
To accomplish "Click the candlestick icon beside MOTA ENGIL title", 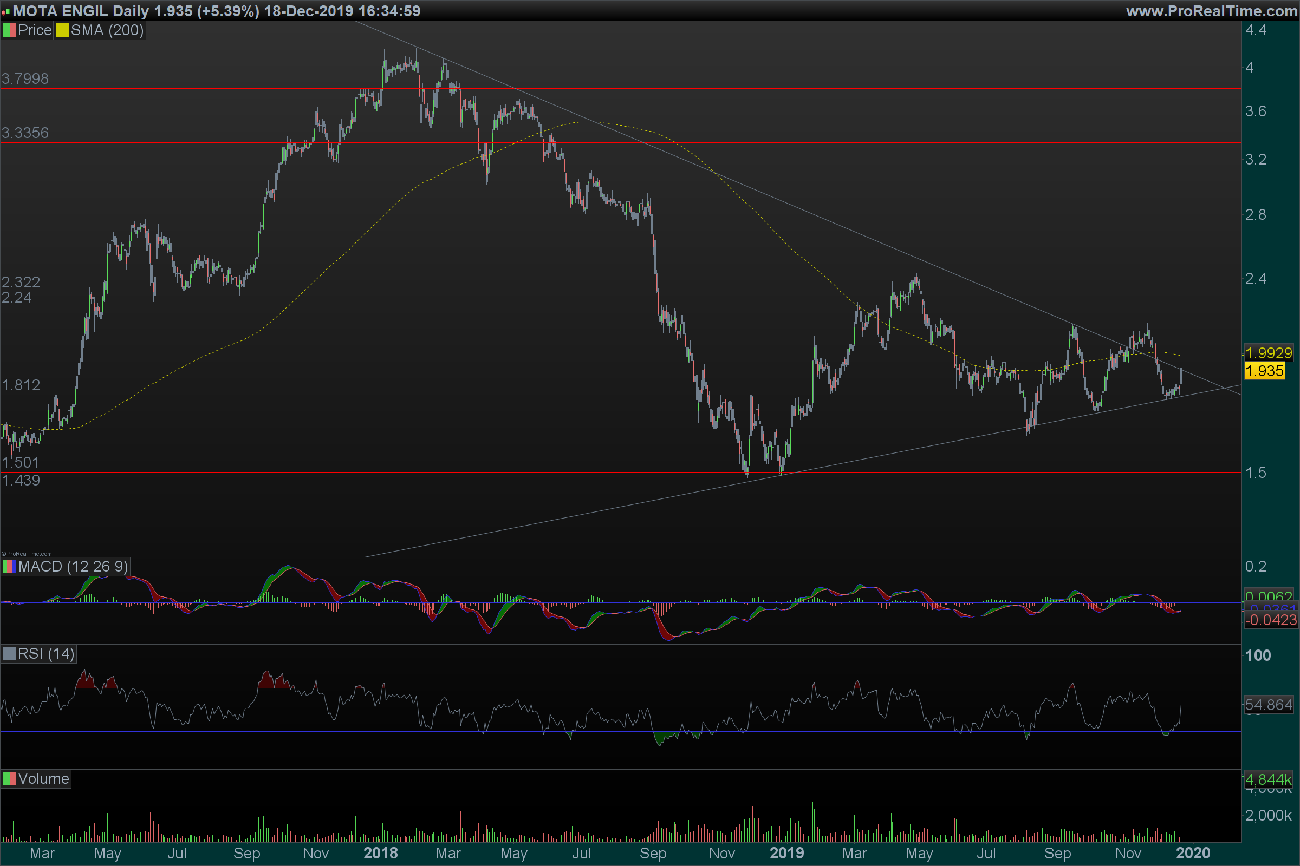I will click(5, 11).
